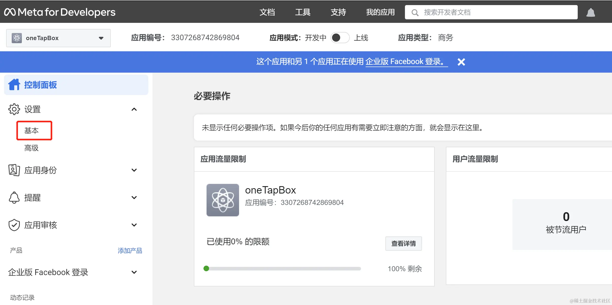The width and height of the screenshot is (612, 305).
Task: Click the 添加产品 link
Action: [x=130, y=251]
